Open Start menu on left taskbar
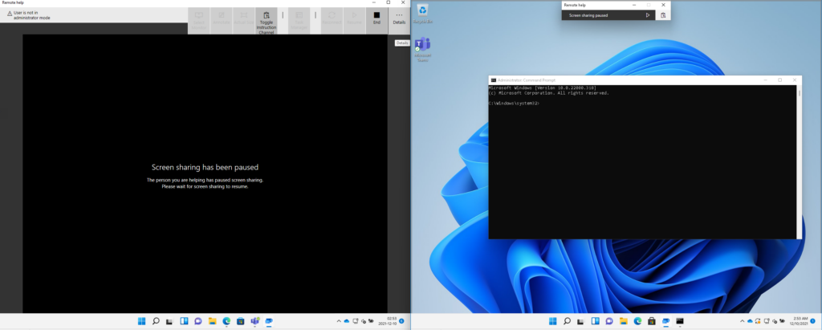This screenshot has height=330, width=822. (x=141, y=321)
